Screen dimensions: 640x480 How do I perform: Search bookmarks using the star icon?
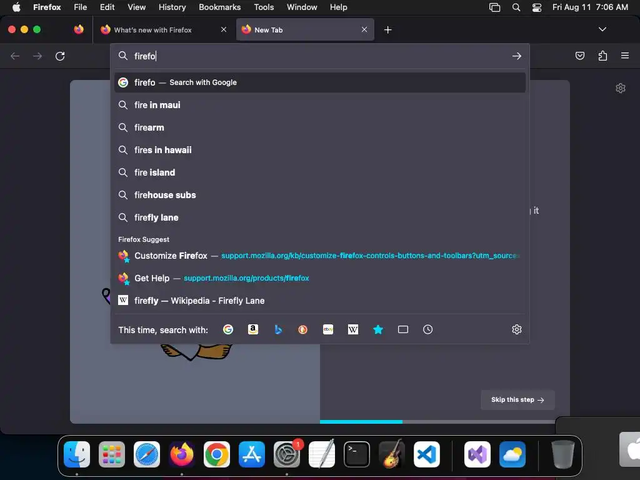(x=378, y=329)
